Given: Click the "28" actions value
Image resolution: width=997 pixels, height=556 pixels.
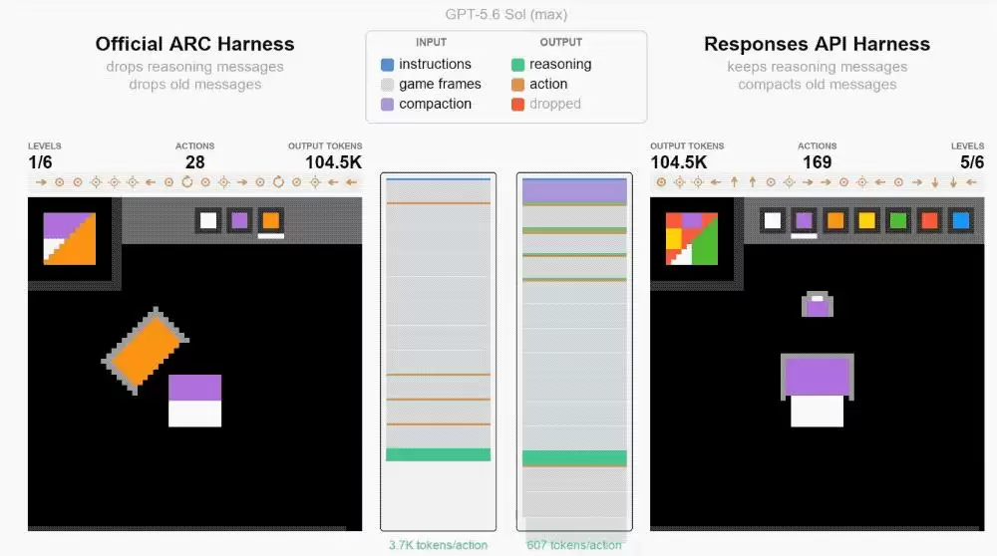Looking at the screenshot, I should tap(194, 162).
